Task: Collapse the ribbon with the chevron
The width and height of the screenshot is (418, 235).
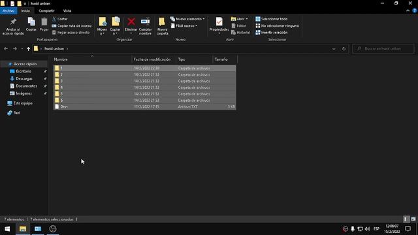Action: click(408, 10)
